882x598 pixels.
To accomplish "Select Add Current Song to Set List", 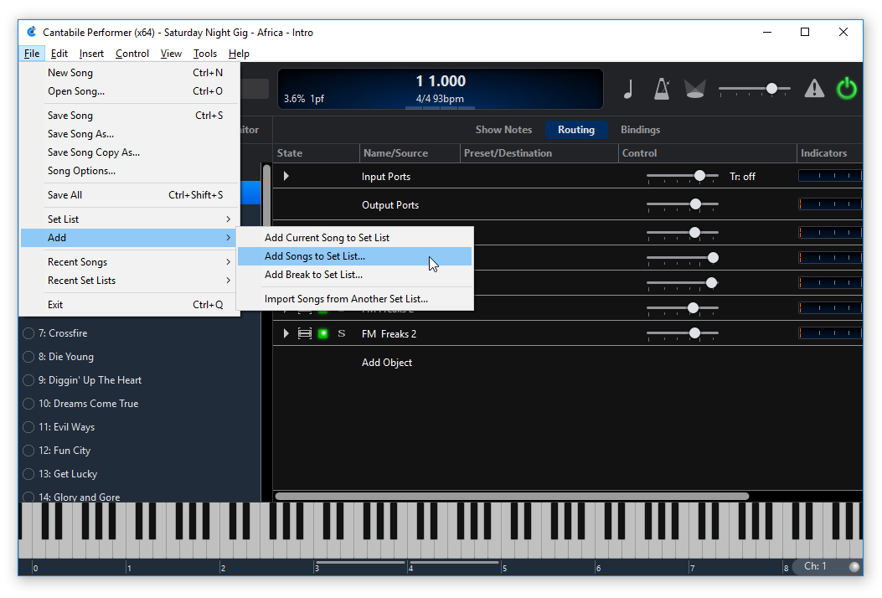I will pos(355,238).
